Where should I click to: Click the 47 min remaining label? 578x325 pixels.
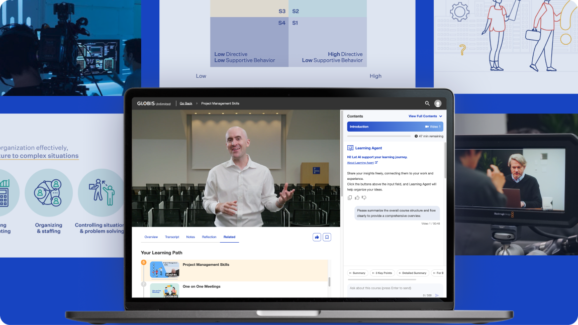[x=431, y=136]
